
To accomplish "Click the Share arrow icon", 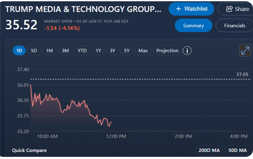I will [x=229, y=9].
